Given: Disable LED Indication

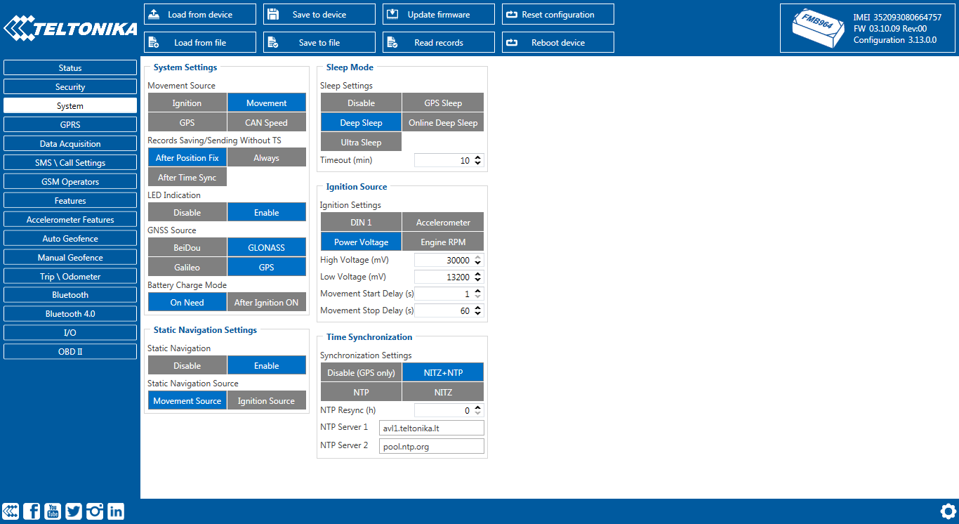Looking at the screenshot, I should coord(187,213).
